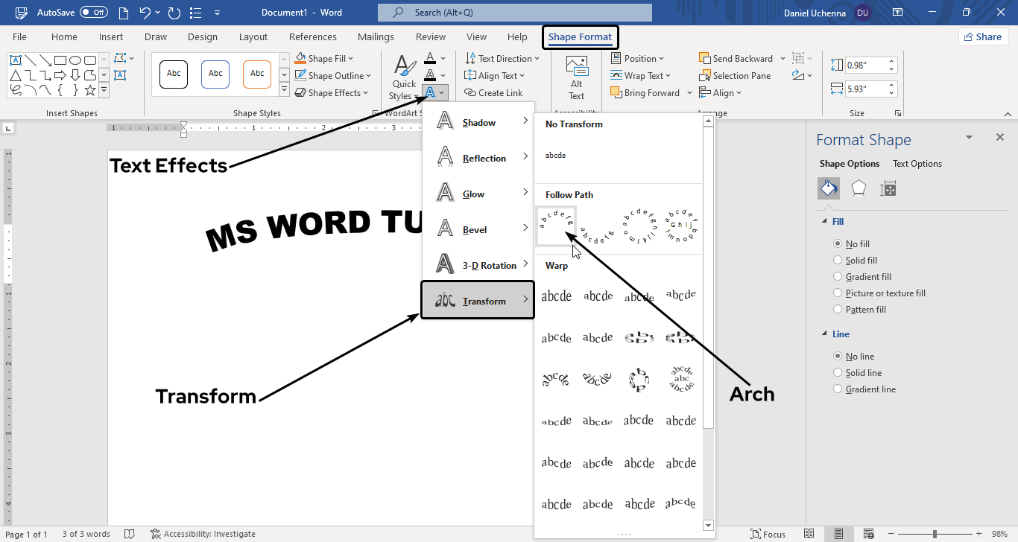Click the Undo arrow in title bar

click(145, 13)
